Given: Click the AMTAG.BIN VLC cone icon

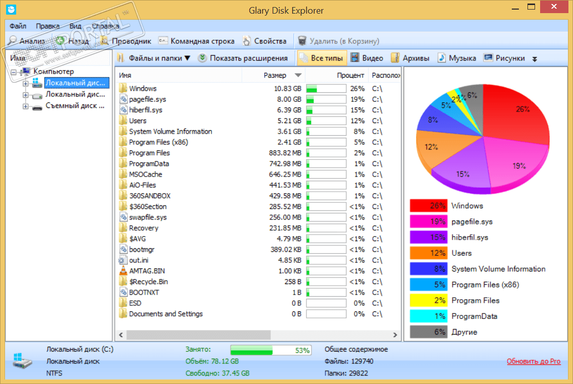Looking at the screenshot, I should tap(123, 270).
